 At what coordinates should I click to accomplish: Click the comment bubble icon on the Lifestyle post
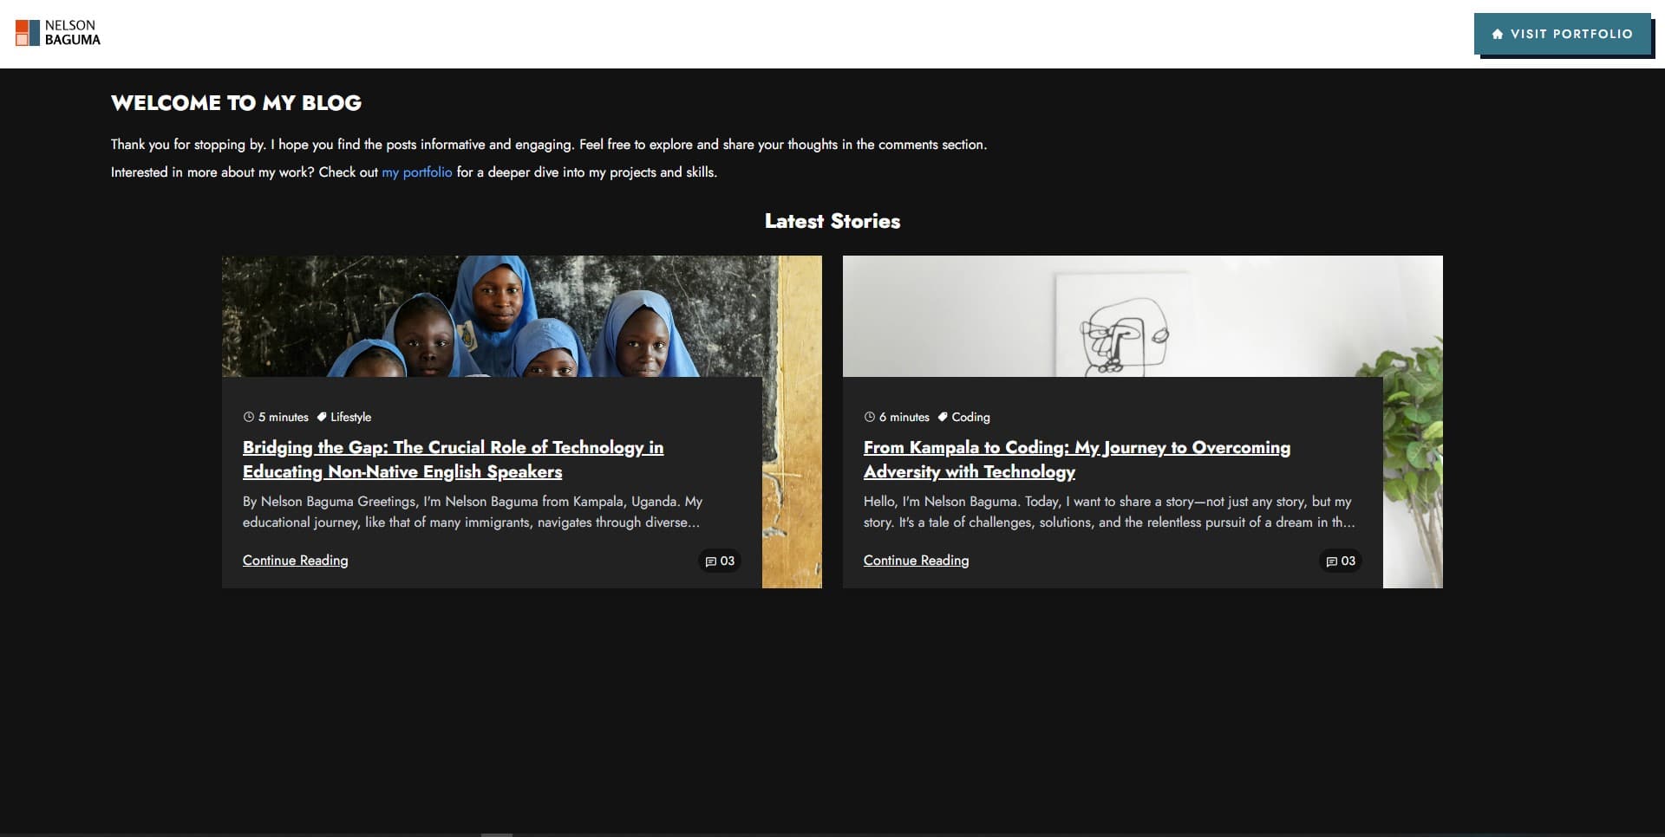click(x=711, y=561)
